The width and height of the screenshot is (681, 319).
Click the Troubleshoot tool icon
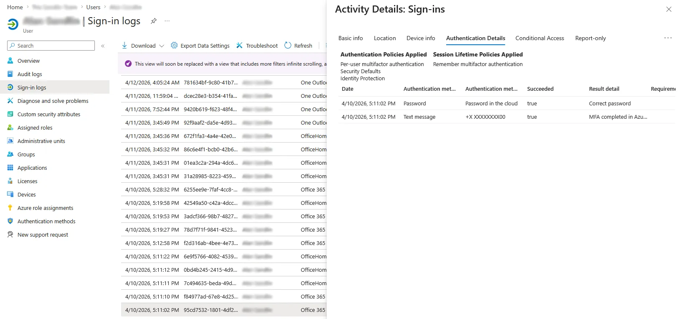pyautogui.click(x=239, y=46)
